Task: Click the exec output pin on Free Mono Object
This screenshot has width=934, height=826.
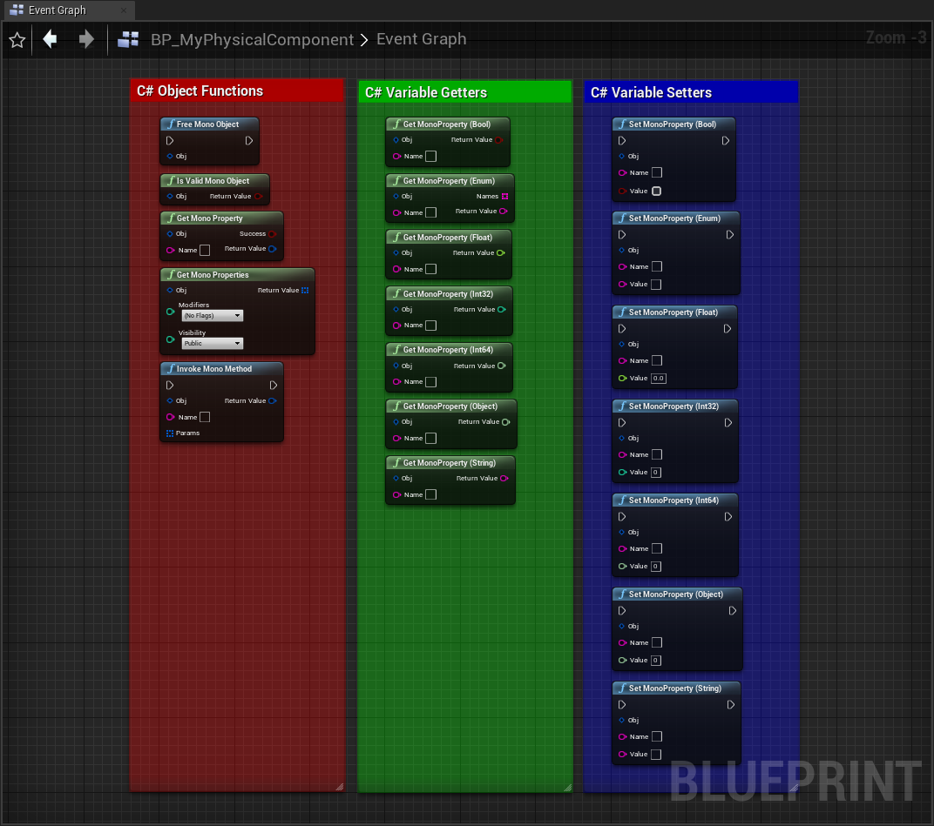Action: [249, 140]
